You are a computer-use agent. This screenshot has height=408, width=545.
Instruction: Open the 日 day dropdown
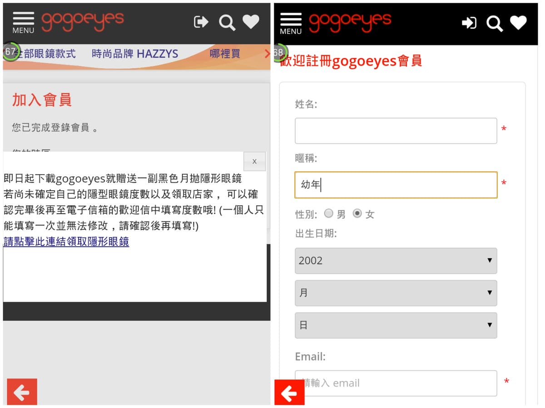click(396, 325)
